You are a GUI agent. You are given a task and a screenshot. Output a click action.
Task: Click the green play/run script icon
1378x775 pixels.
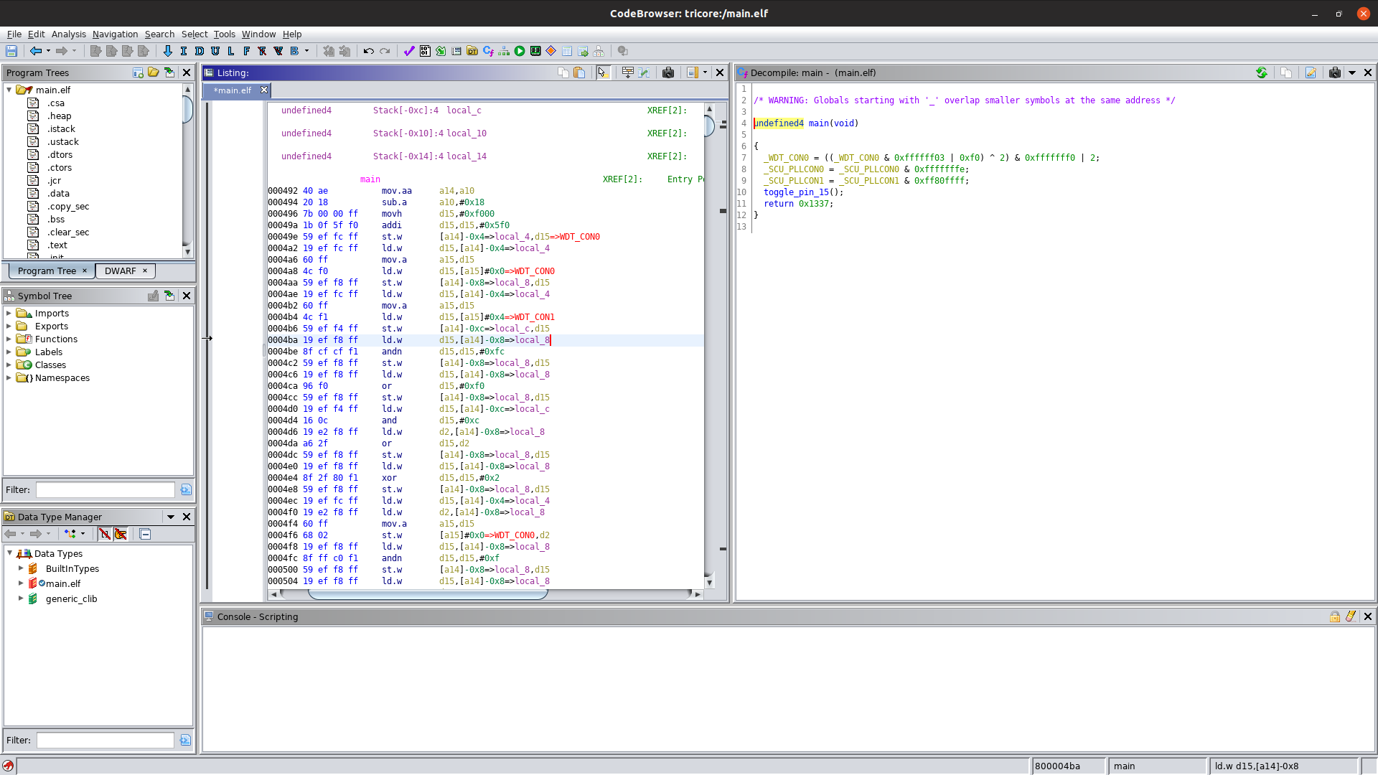tap(520, 51)
